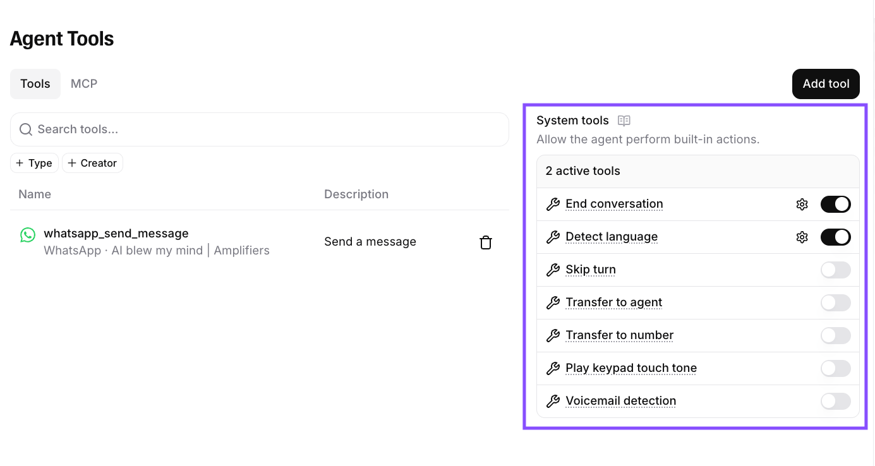Click the Description column header

tap(356, 194)
